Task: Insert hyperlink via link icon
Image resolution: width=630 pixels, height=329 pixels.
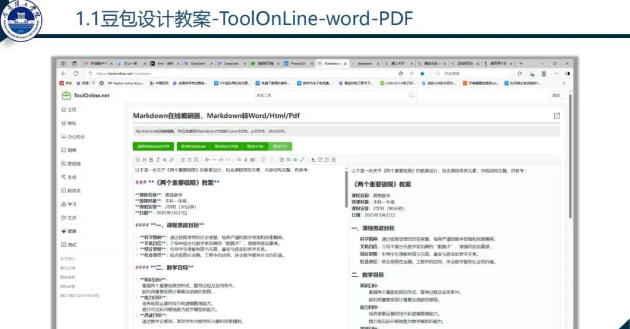Action: click(x=171, y=159)
